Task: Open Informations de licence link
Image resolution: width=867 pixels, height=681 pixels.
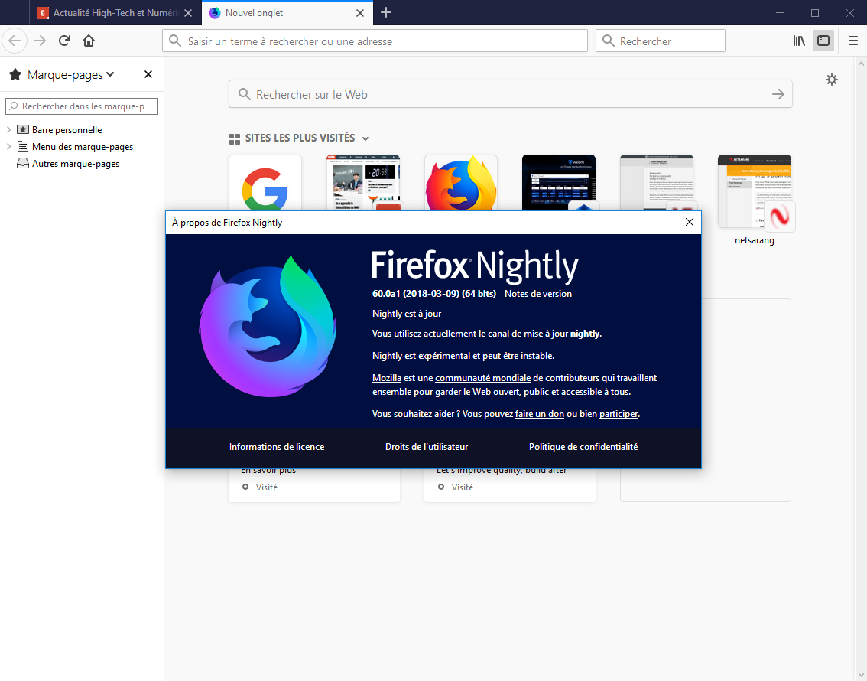Action: point(277,446)
